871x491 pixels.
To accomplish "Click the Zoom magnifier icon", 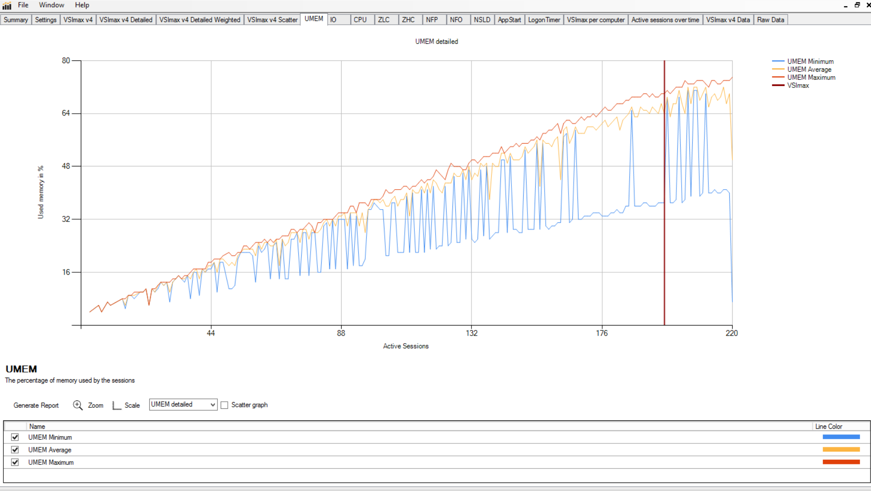I will click(x=78, y=405).
